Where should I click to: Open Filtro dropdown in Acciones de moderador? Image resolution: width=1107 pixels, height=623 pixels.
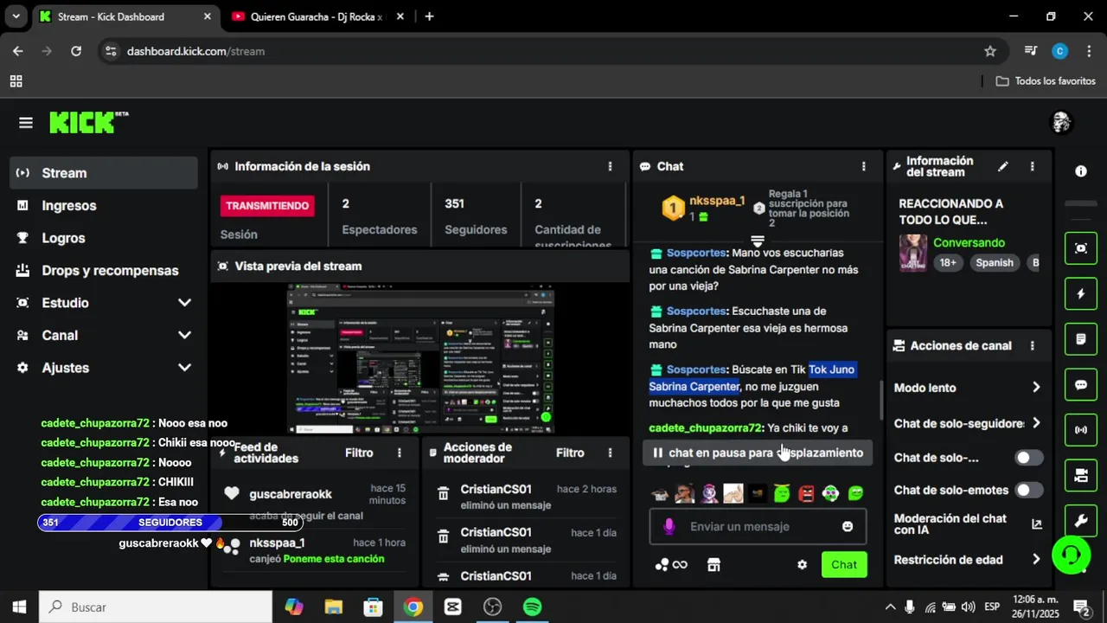pos(570,453)
